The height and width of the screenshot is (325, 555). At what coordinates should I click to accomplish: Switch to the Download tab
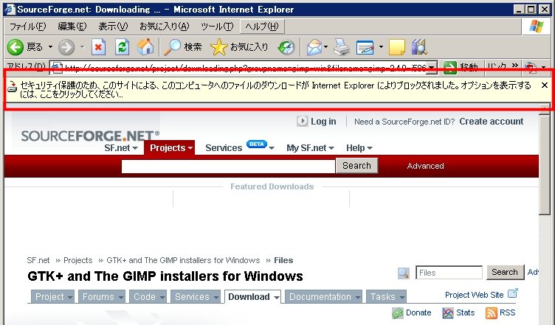pyautogui.click(x=252, y=297)
